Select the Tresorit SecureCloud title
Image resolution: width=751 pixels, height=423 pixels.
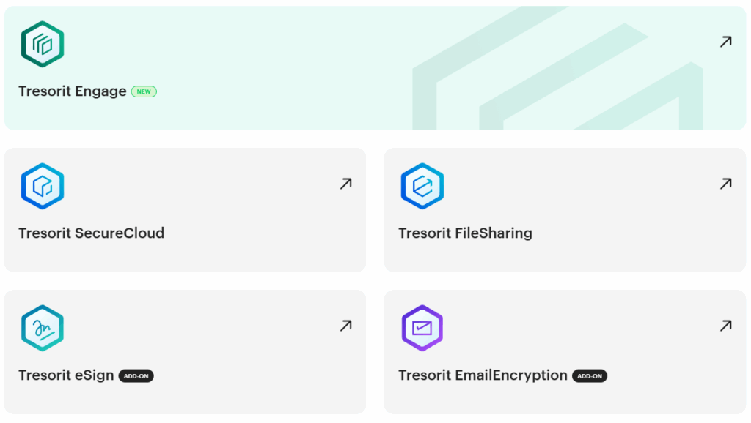pos(92,233)
